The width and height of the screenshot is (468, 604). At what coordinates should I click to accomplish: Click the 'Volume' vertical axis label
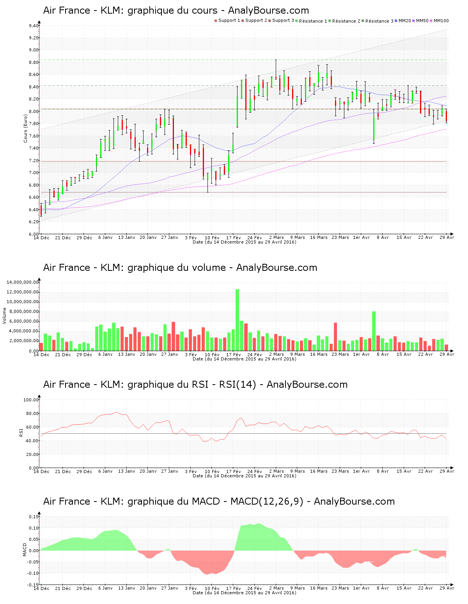click(x=5, y=316)
